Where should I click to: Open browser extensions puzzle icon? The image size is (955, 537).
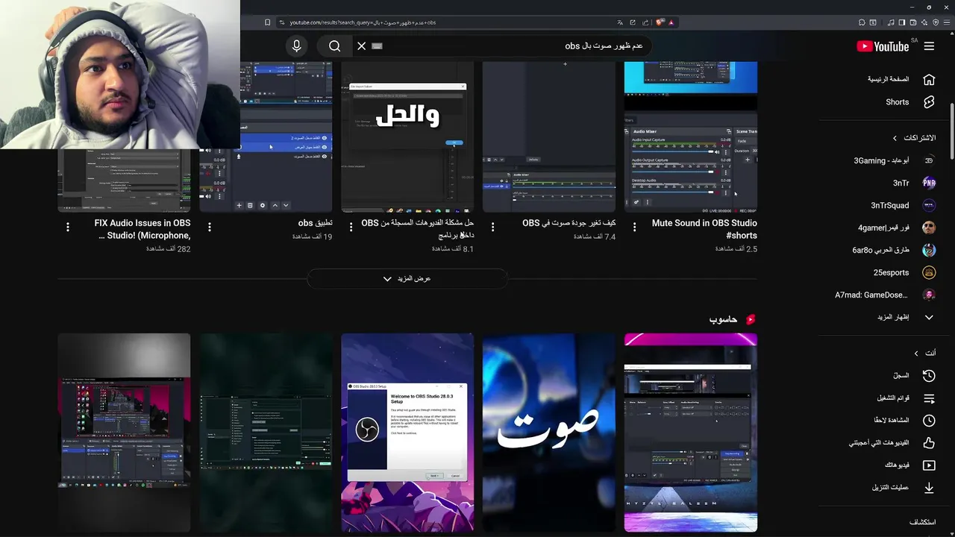862,22
